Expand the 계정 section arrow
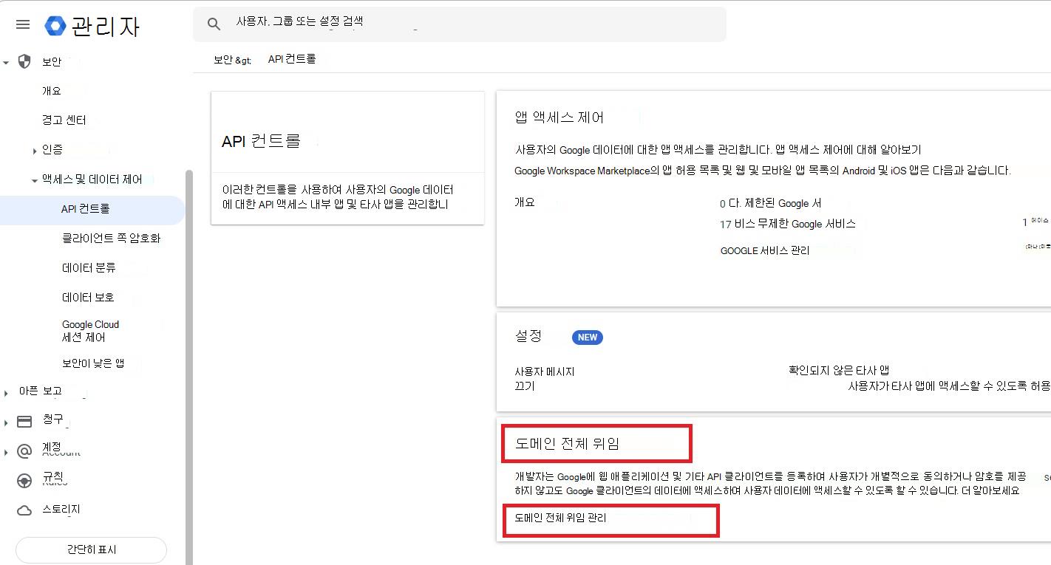The height and width of the screenshot is (565, 1051). tap(6, 452)
